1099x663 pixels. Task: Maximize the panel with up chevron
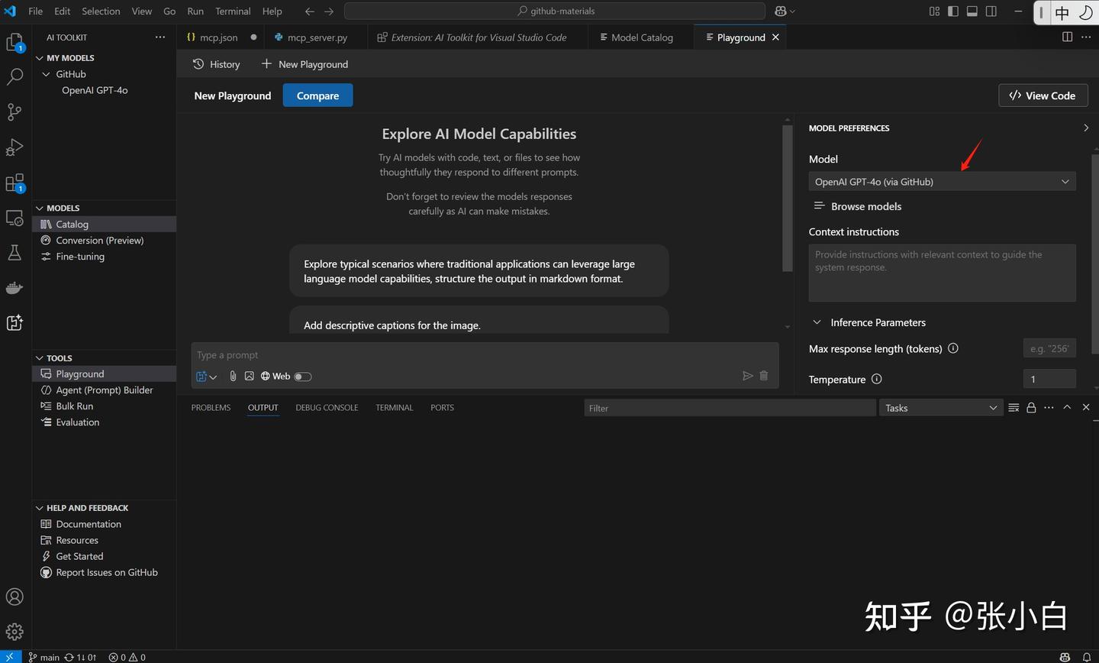point(1067,408)
